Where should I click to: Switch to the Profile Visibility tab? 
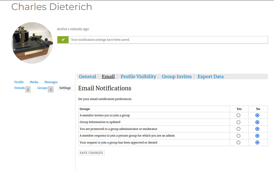click(138, 76)
